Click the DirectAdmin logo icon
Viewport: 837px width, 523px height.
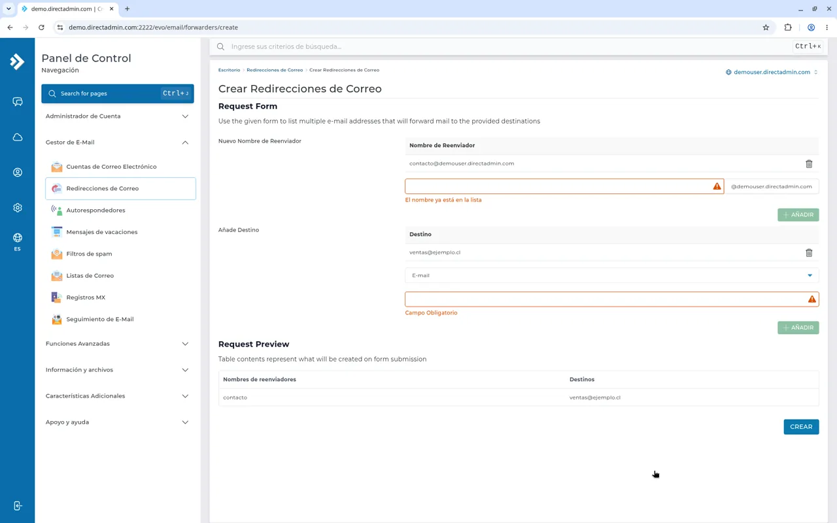17,61
